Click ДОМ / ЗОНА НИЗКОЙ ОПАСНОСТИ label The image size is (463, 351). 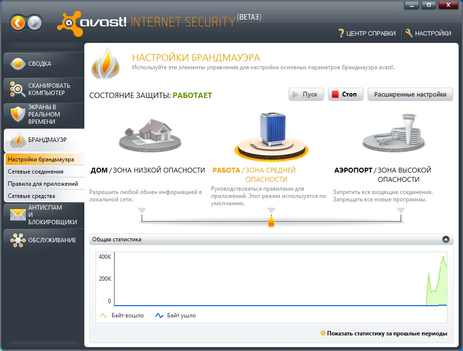click(x=148, y=170)
